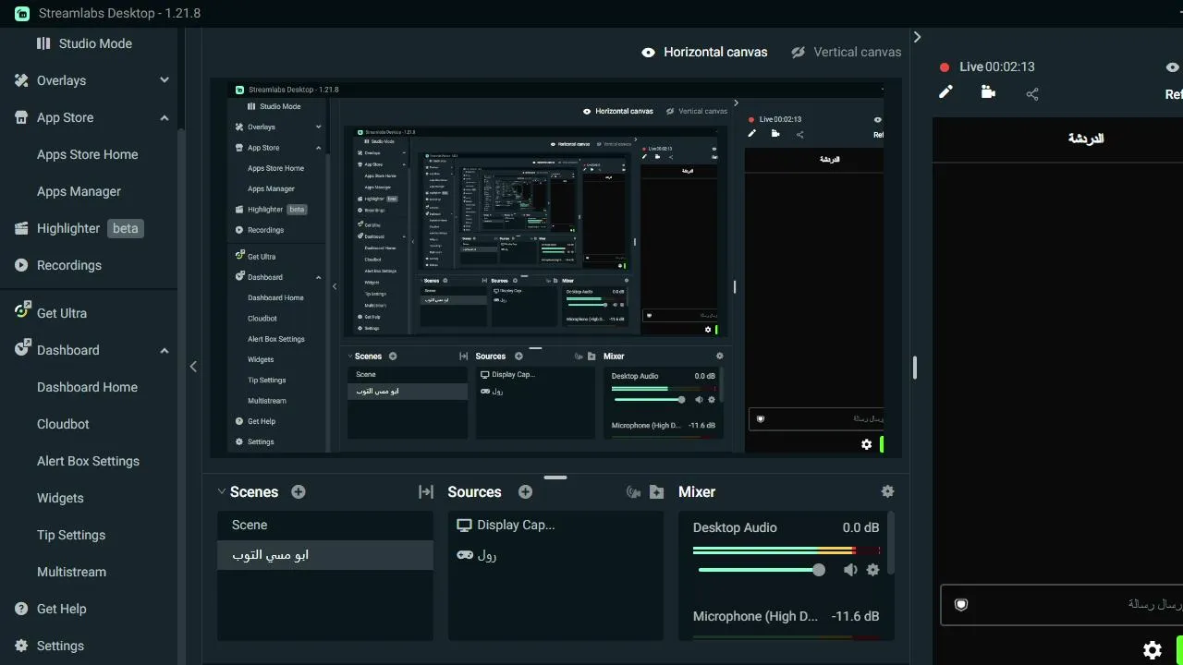Image resolution: width=1183 pixels, height=665 pixels.
Task: Click the vertical handle beside the chat panel
Action: tap(915, 368)
